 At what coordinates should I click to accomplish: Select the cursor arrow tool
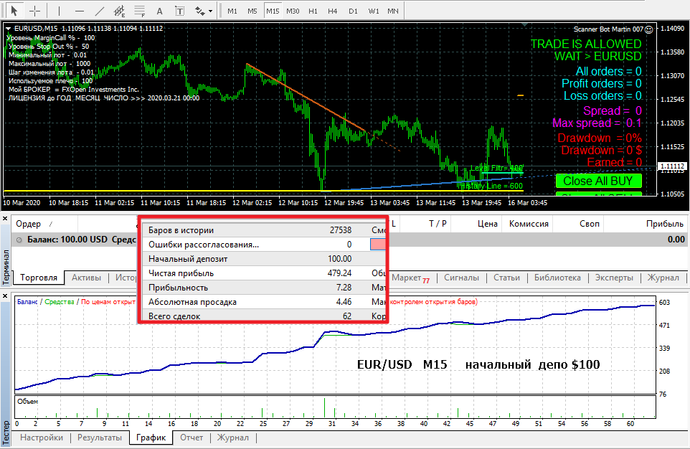click(14, 11)
